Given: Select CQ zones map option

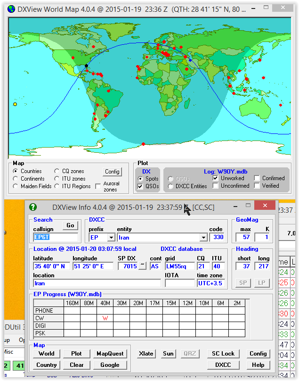Looking at the screenshot, I should coord(57,171).
